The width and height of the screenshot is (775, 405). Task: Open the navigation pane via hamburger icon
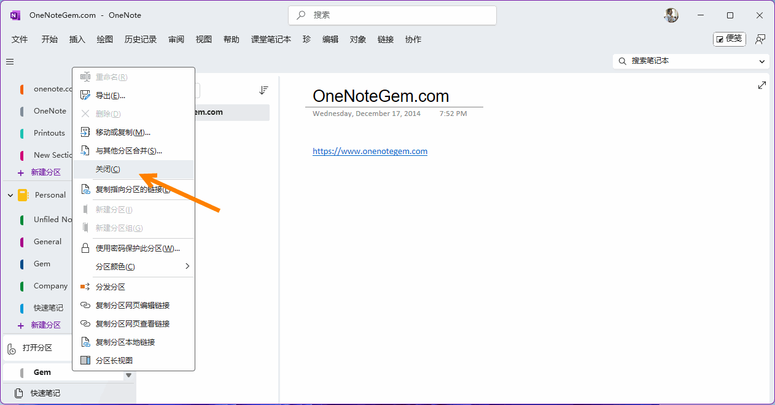click(x=9, y=61)
